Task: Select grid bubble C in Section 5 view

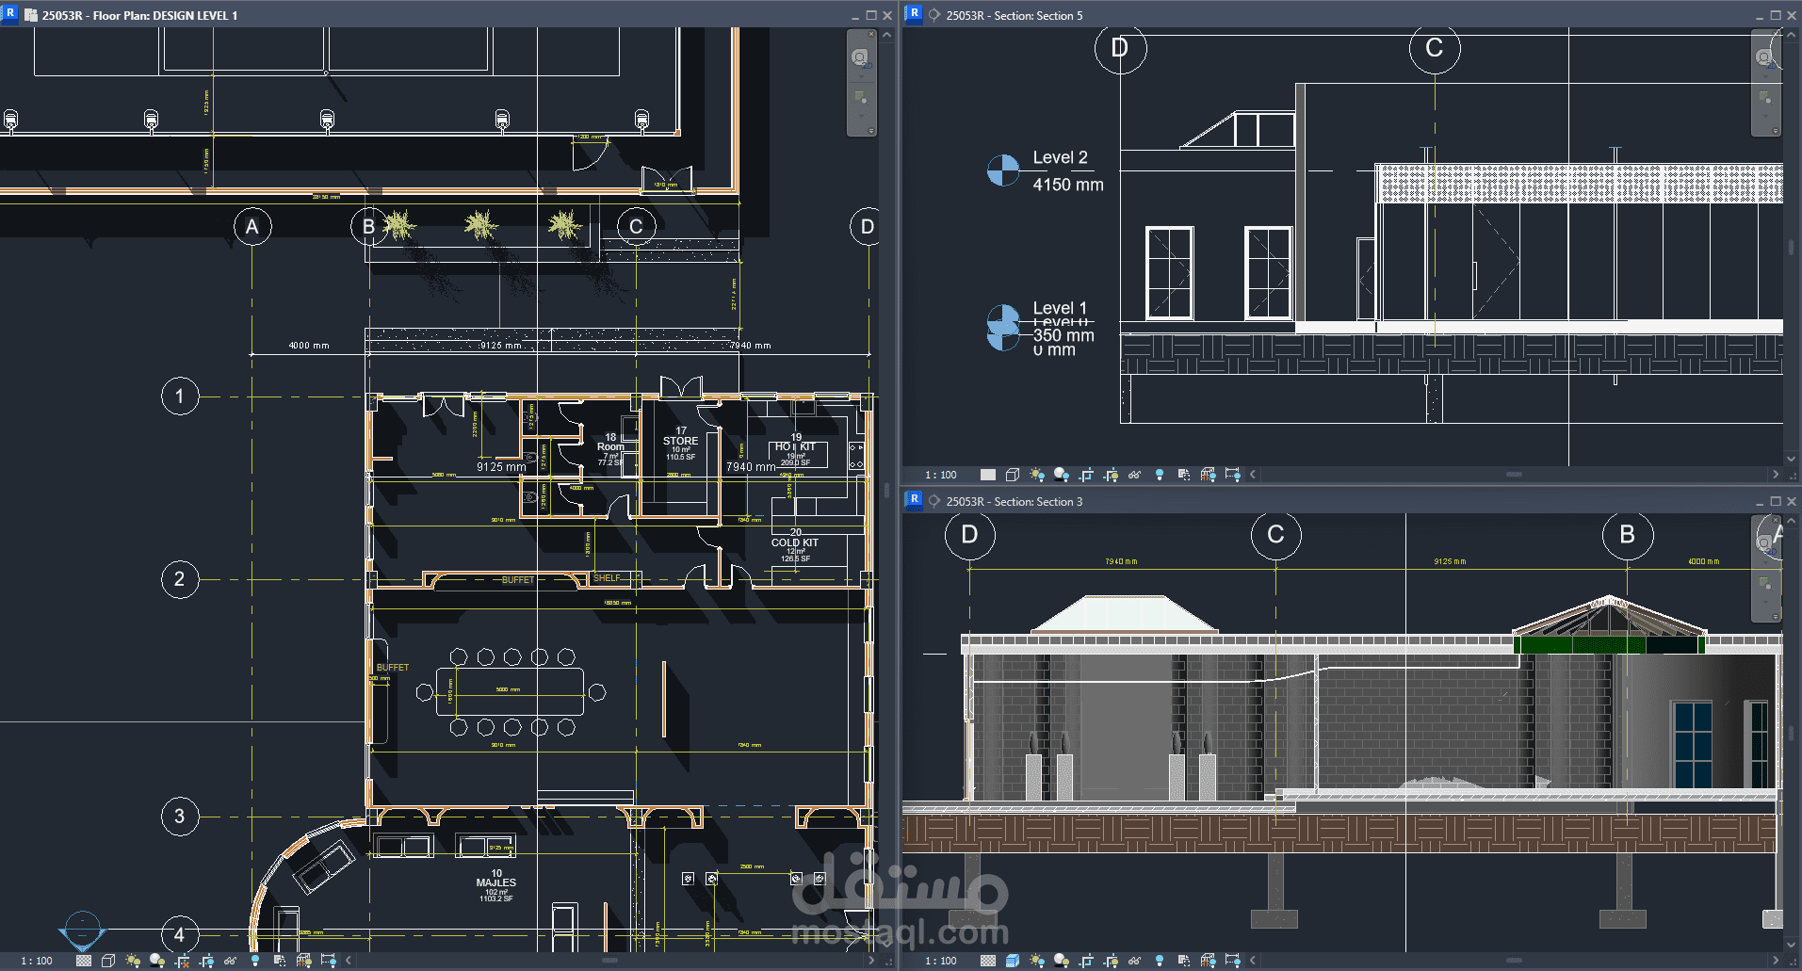Action: [1434, 49]
